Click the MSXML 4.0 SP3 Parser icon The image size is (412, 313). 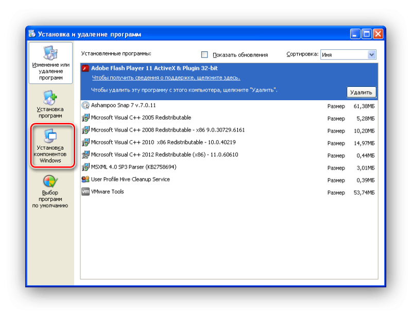tap(85, 167)
